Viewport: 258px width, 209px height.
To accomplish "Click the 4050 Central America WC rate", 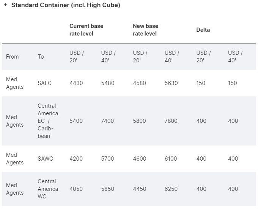I will click(76, 189).
